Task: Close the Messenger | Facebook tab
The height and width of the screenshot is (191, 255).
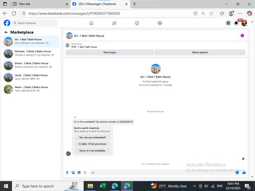Action: point(126,4)
